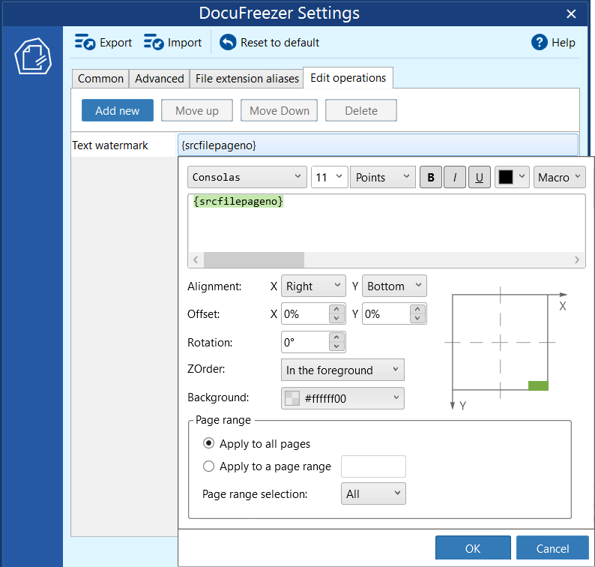
Task: Click the text color dropdown arrow
Action: pos(522,176)
